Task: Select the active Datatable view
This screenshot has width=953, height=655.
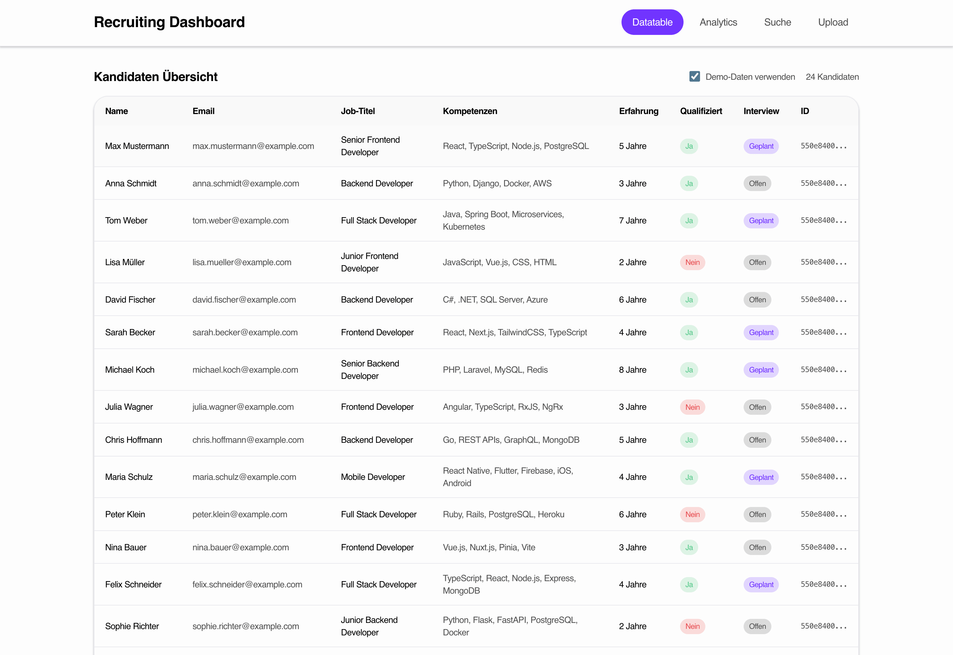Action: 652,22
